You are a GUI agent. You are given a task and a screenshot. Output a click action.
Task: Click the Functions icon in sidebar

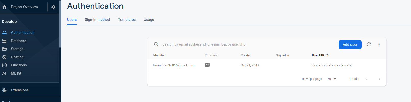tap(4, 65)
